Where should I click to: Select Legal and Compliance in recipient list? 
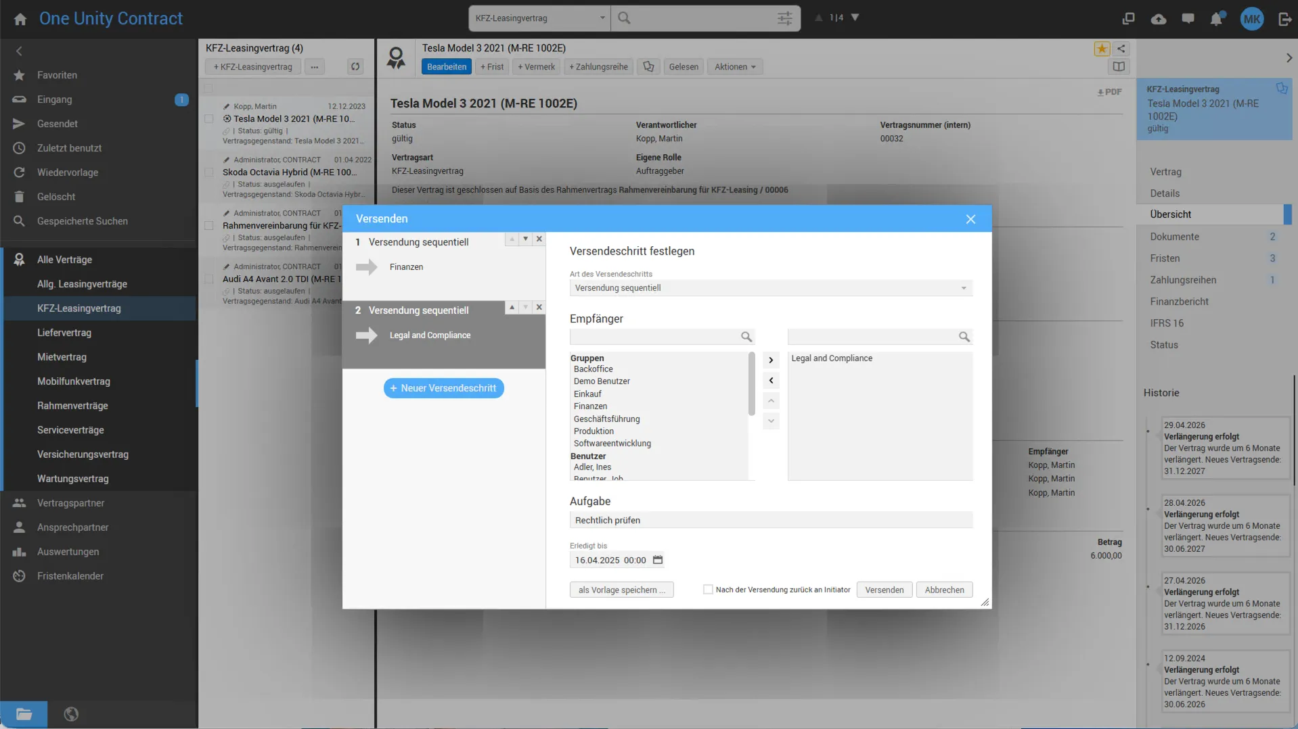pos(832,358)
